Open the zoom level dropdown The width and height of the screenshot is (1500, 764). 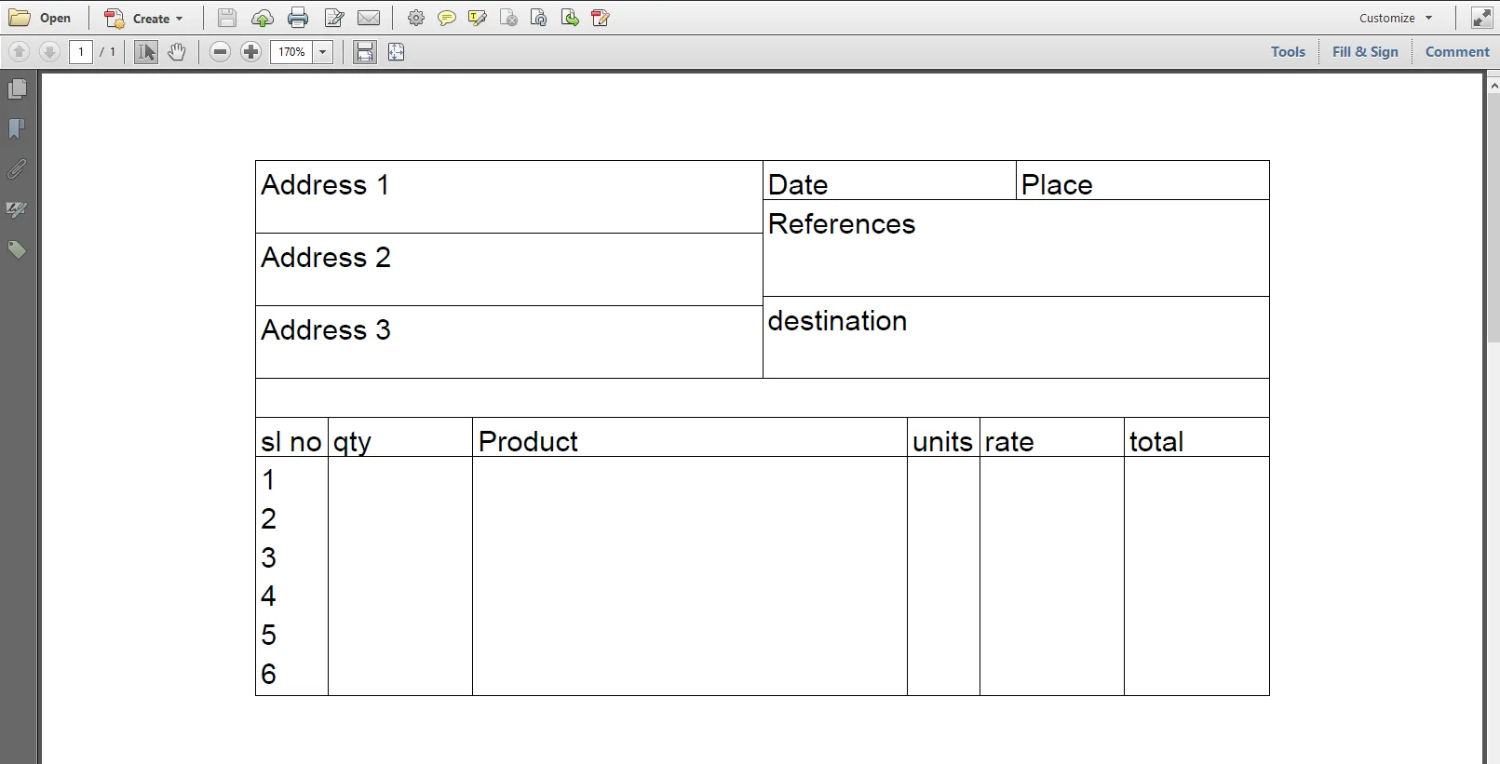coord(323,52)
